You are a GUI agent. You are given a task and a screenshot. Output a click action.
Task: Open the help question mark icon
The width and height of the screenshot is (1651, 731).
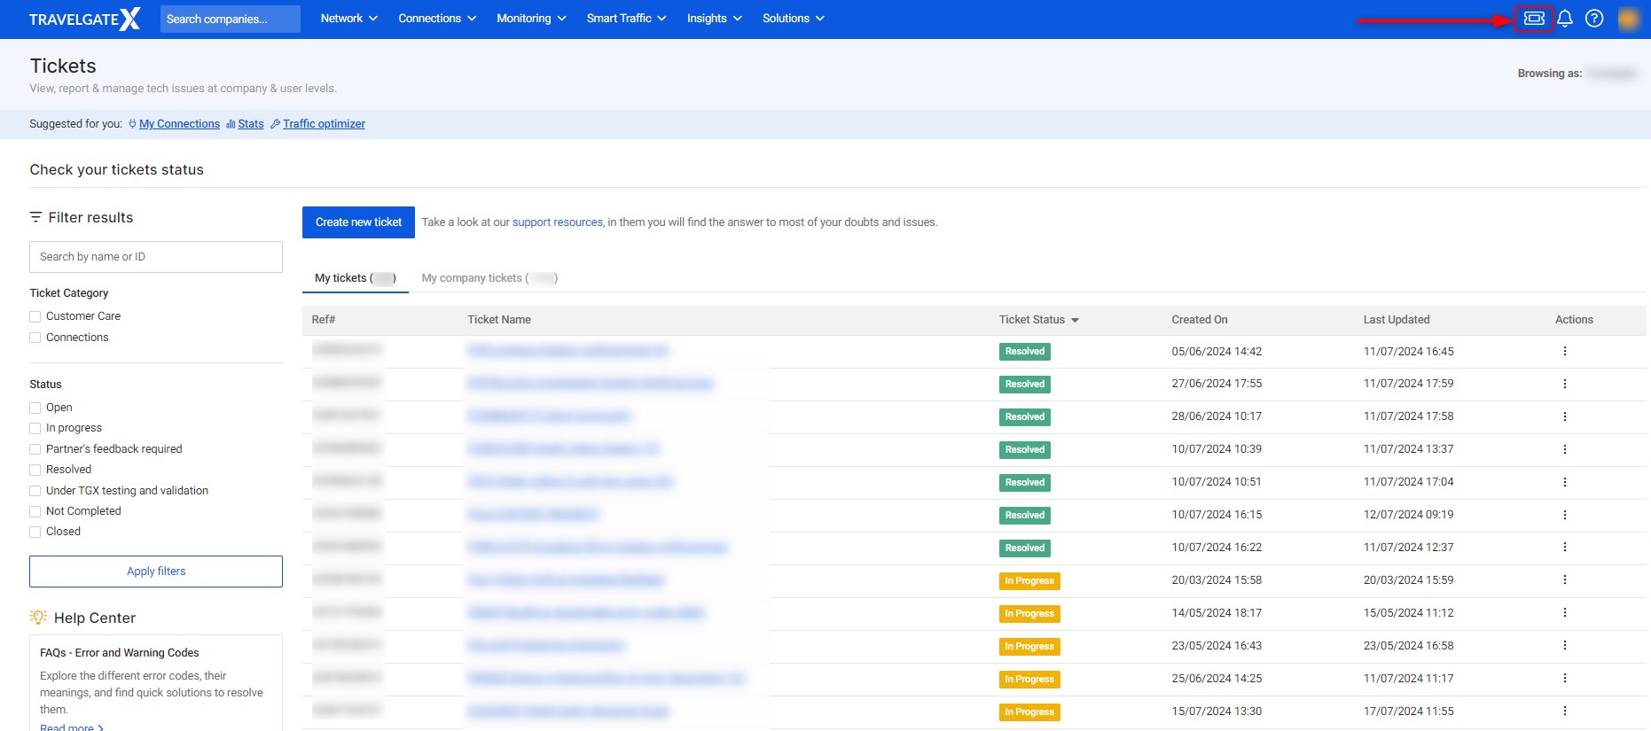[x=1594, y=19]
